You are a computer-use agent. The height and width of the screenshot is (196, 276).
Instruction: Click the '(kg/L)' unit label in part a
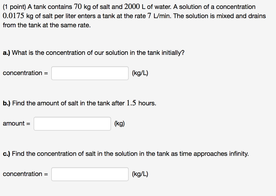tap(140, 73)
